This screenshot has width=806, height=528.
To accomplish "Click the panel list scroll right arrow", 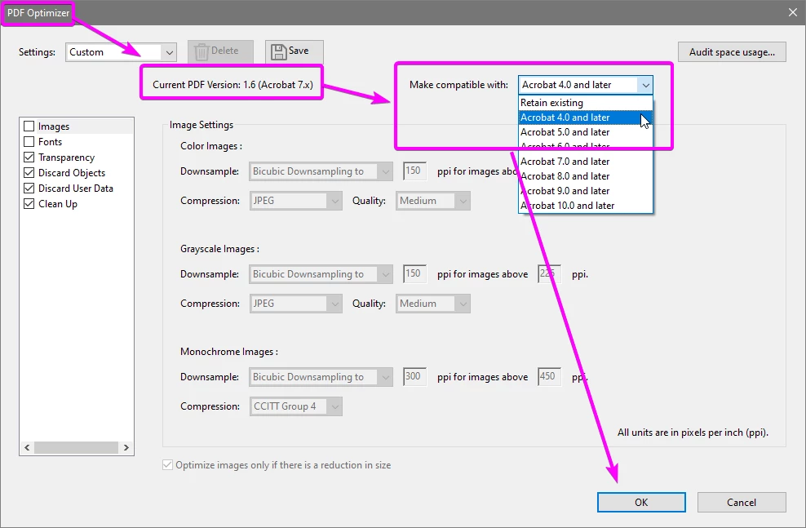I will 126,448.
